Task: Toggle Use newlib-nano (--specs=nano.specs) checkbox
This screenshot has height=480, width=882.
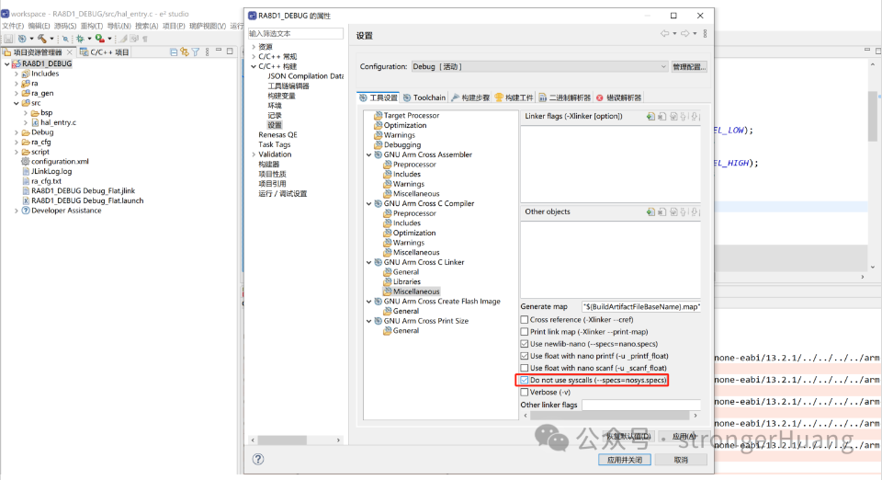Action: [x=525, y=344]
